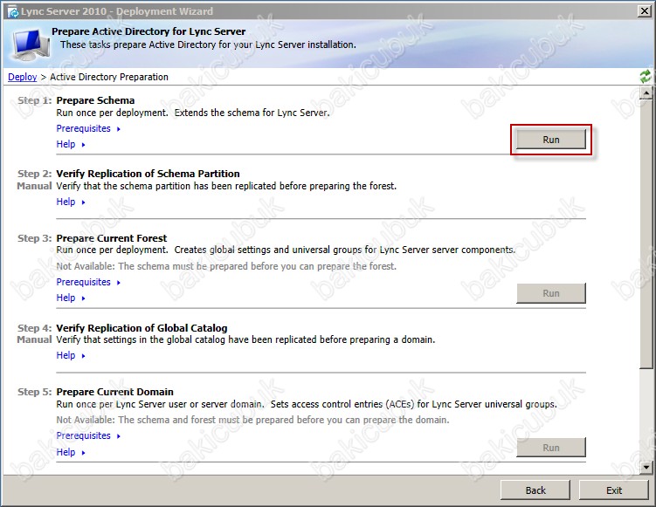Exit the Deployment Wizard

pos(614,490)
